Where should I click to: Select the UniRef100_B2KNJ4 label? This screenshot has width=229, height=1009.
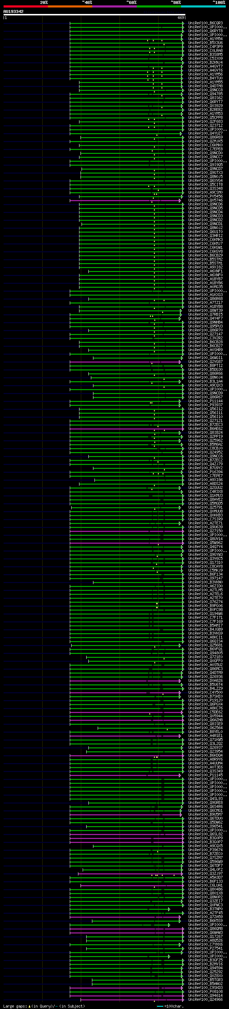pos(205,62)
